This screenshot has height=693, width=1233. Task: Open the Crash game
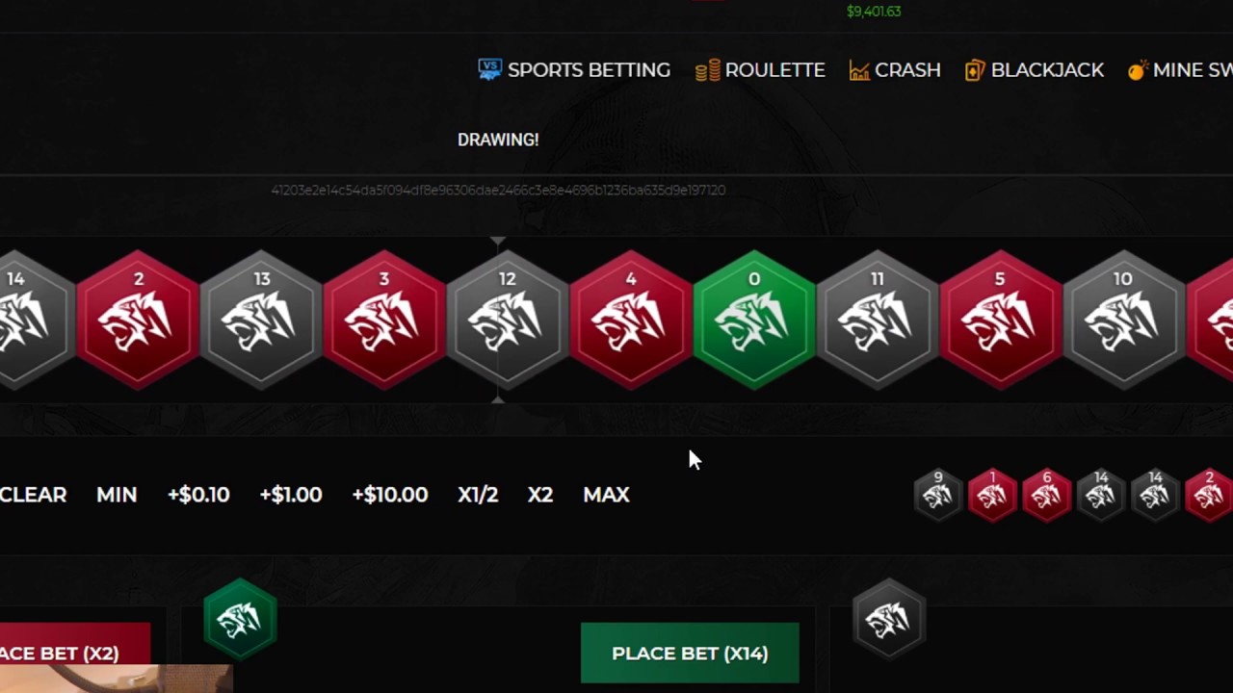coord(895,70)
